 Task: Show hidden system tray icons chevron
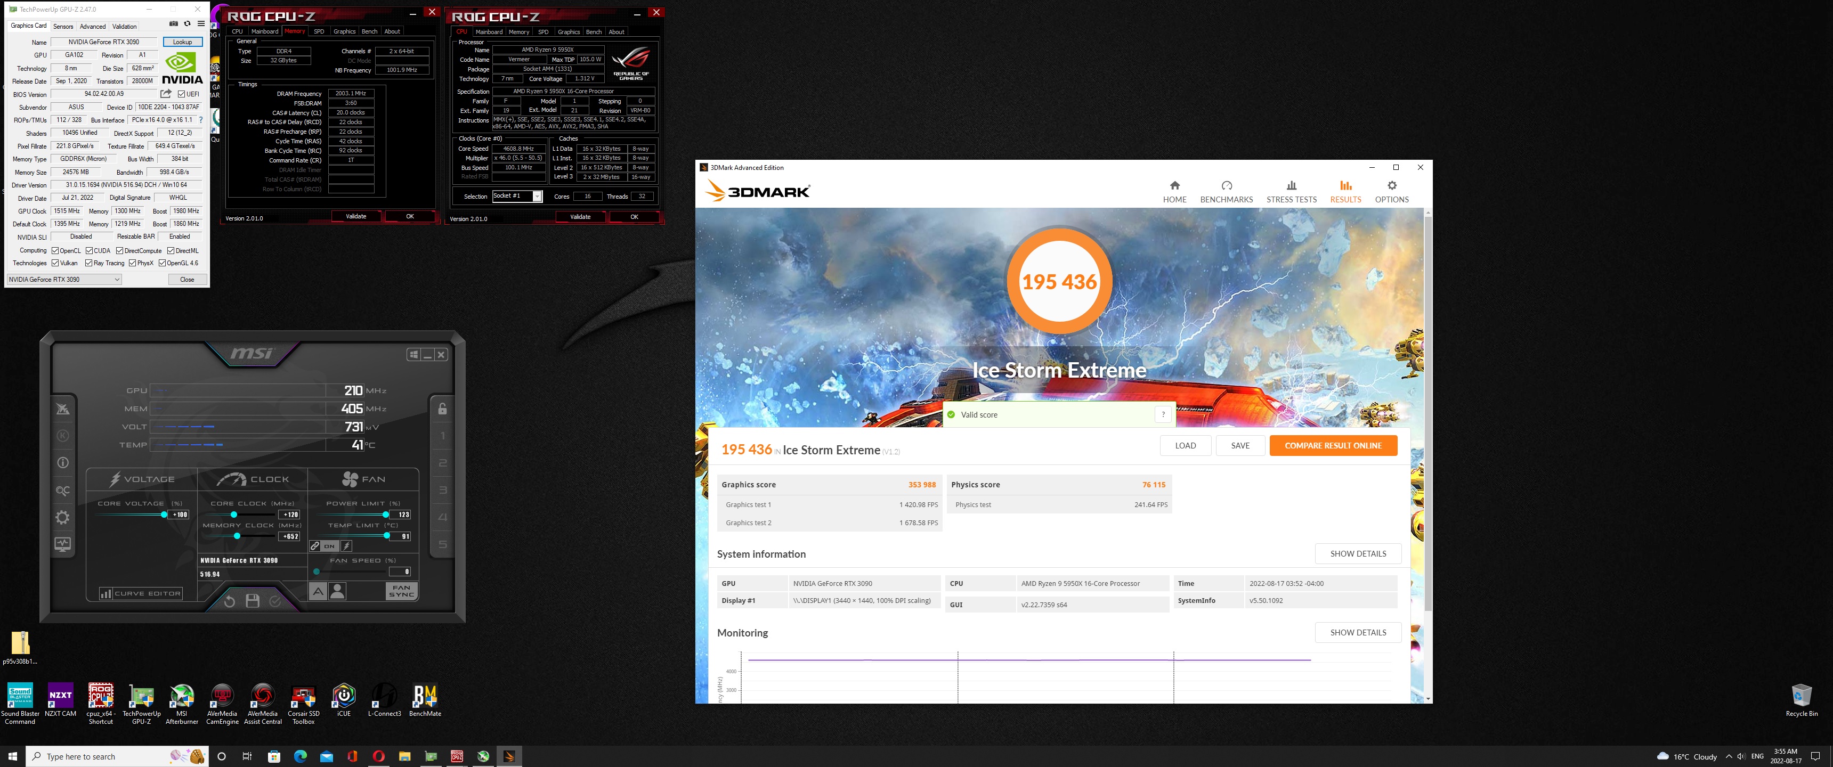pos(1729,756)
